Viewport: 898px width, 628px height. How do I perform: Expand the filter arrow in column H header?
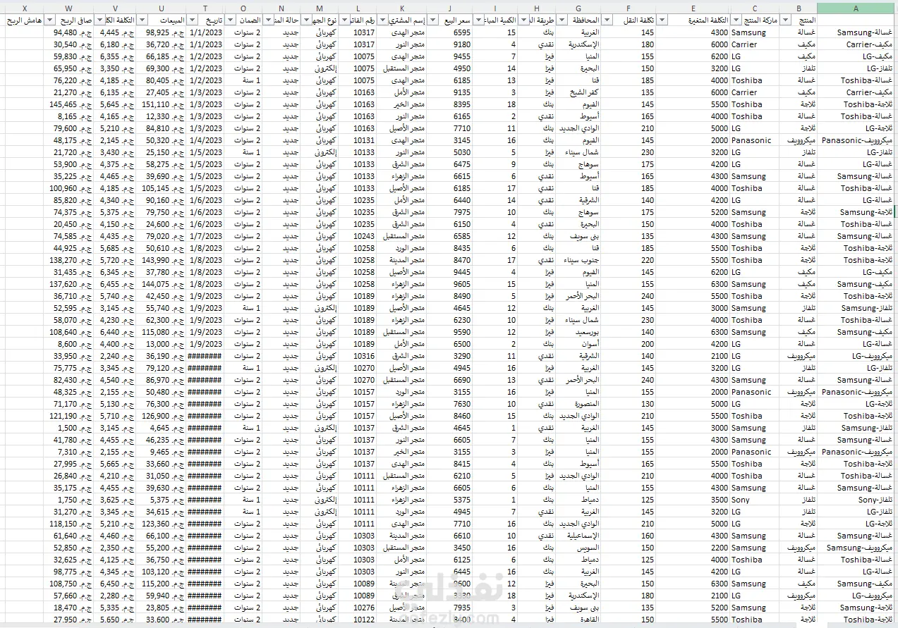(523, 20)
